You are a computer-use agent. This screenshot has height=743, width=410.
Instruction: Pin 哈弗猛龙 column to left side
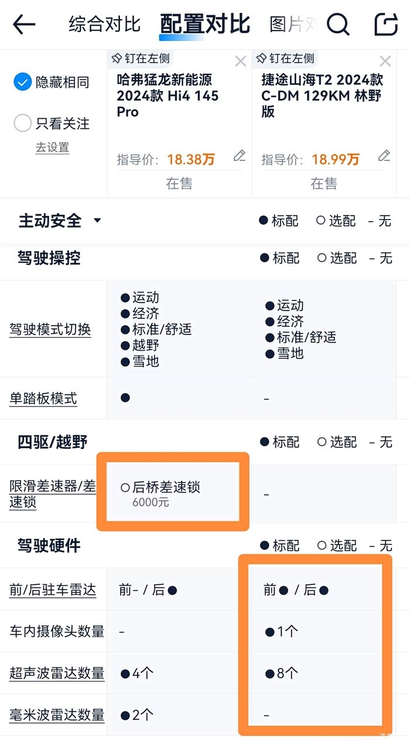click(x=141, y=59)
